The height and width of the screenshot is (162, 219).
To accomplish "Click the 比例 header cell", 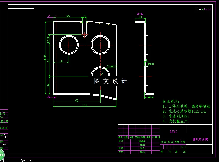I will (183, 142).
